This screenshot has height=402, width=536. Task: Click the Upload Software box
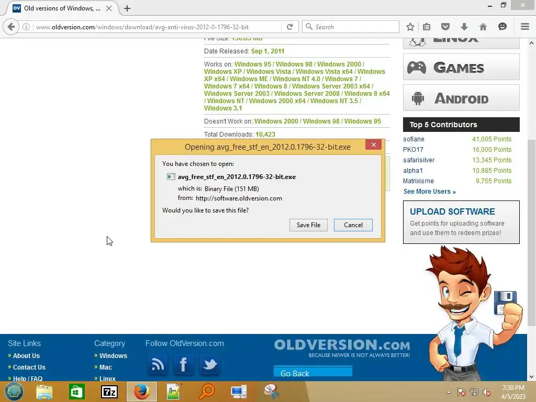(x=461, y=222)
